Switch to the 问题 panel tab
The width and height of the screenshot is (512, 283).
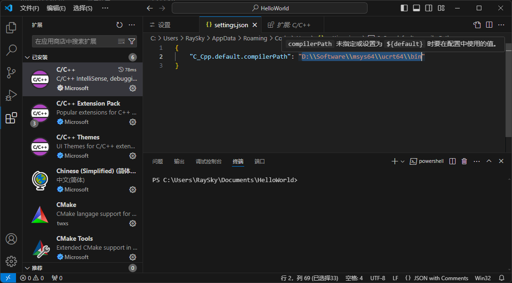(158, 161)
